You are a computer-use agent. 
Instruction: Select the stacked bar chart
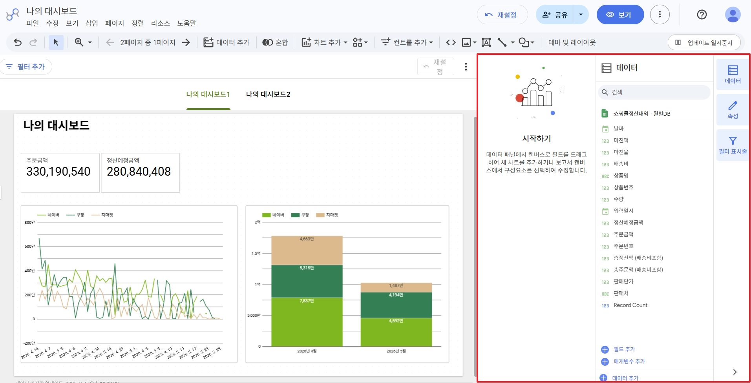[347, 284]
